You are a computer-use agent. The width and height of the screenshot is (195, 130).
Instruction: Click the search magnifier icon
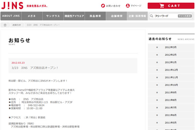[x=152, y=16]
